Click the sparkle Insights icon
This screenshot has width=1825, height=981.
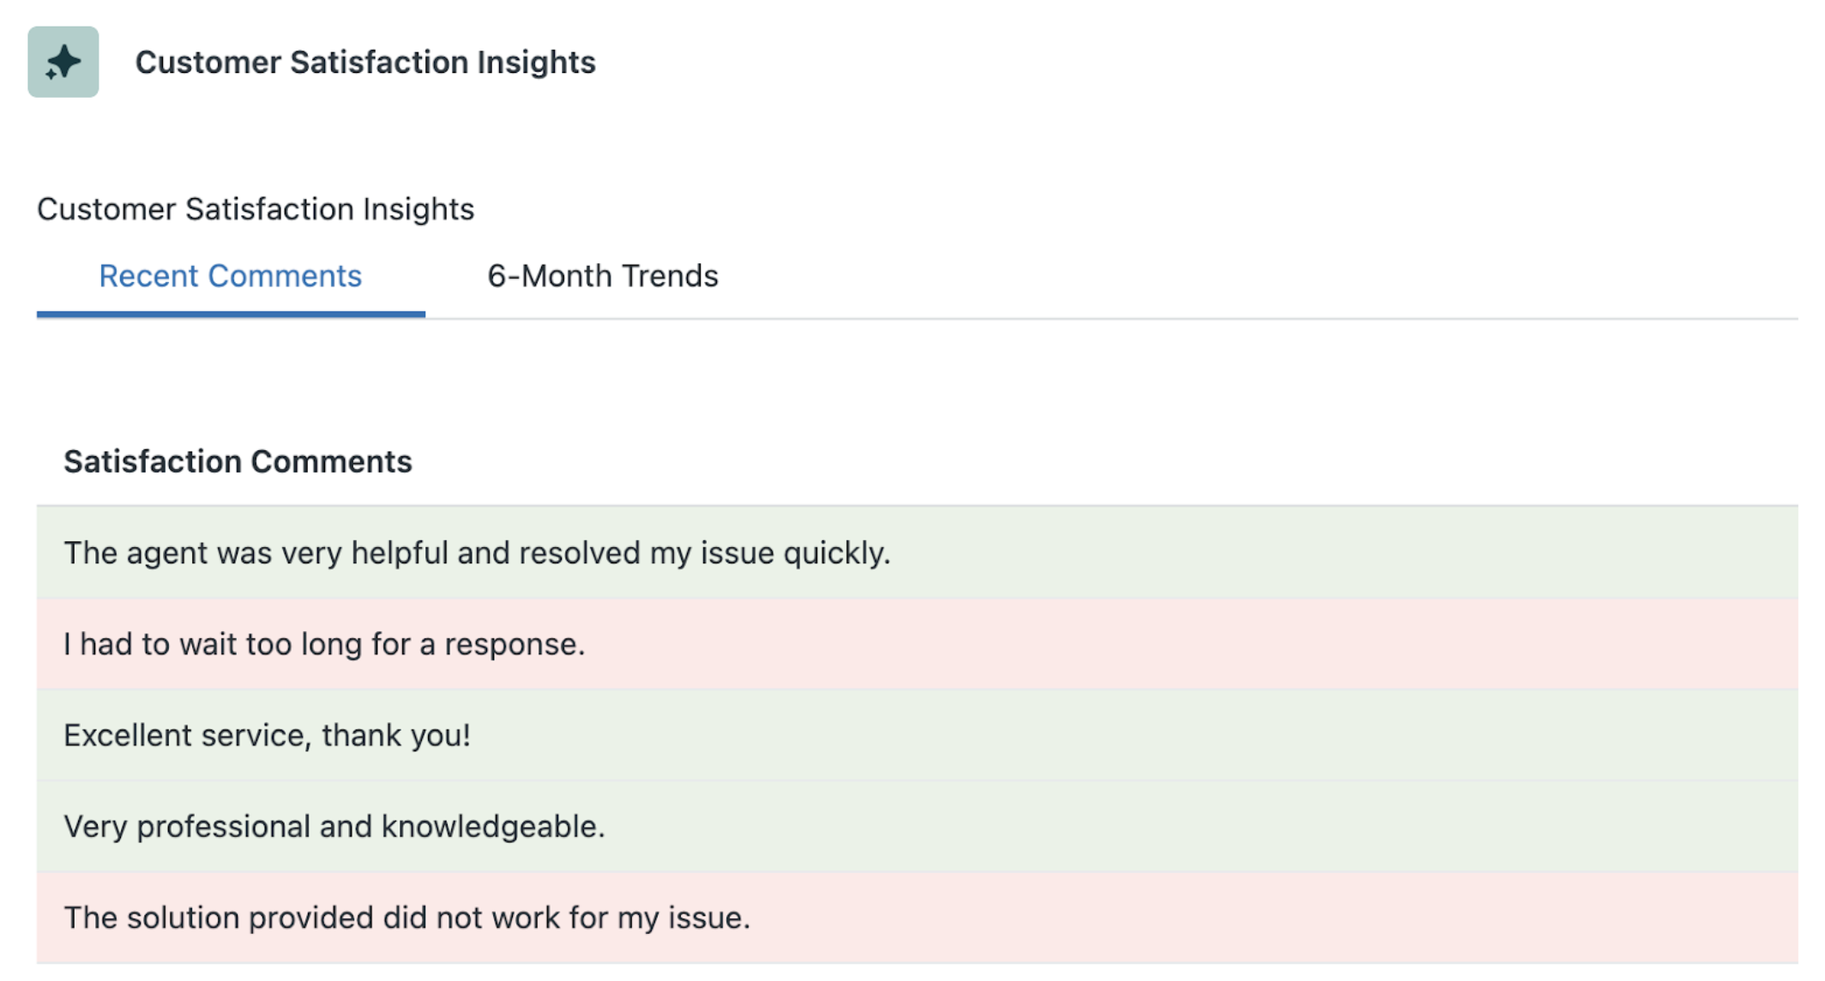(x=63, y=62)
